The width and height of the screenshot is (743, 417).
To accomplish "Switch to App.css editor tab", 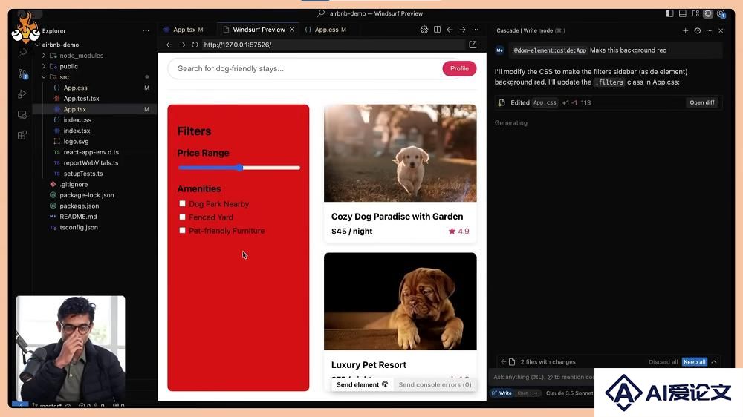I will [x=326, y=30].
